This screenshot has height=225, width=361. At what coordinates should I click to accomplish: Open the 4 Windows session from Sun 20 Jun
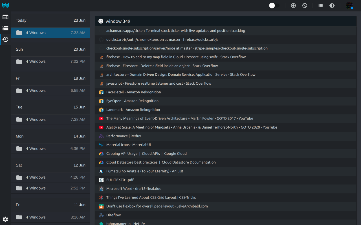pos(50,61)
